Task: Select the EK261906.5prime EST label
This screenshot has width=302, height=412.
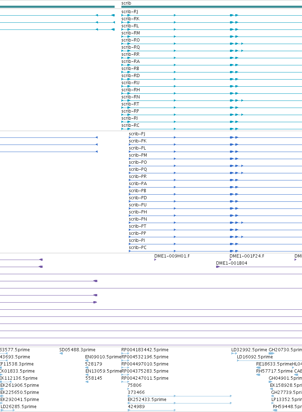Action: pos(20,385)
